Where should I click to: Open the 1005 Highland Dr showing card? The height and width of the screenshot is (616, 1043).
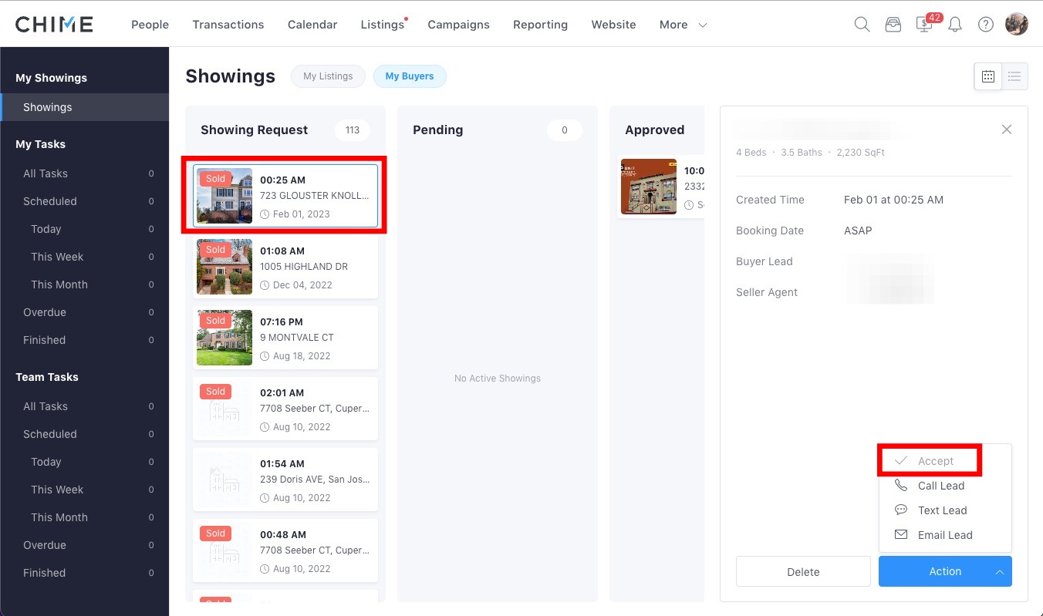[285, 268]
